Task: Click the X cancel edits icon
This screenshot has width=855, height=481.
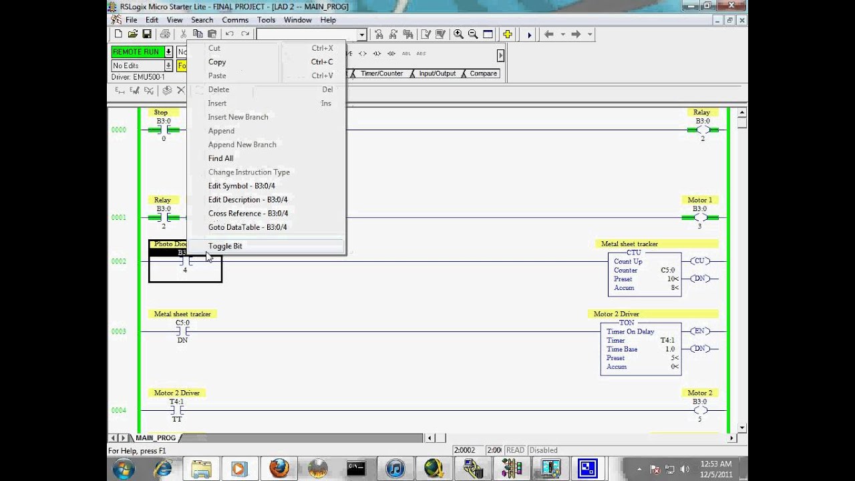Action: pyautogui.click(x=181, y=90)
